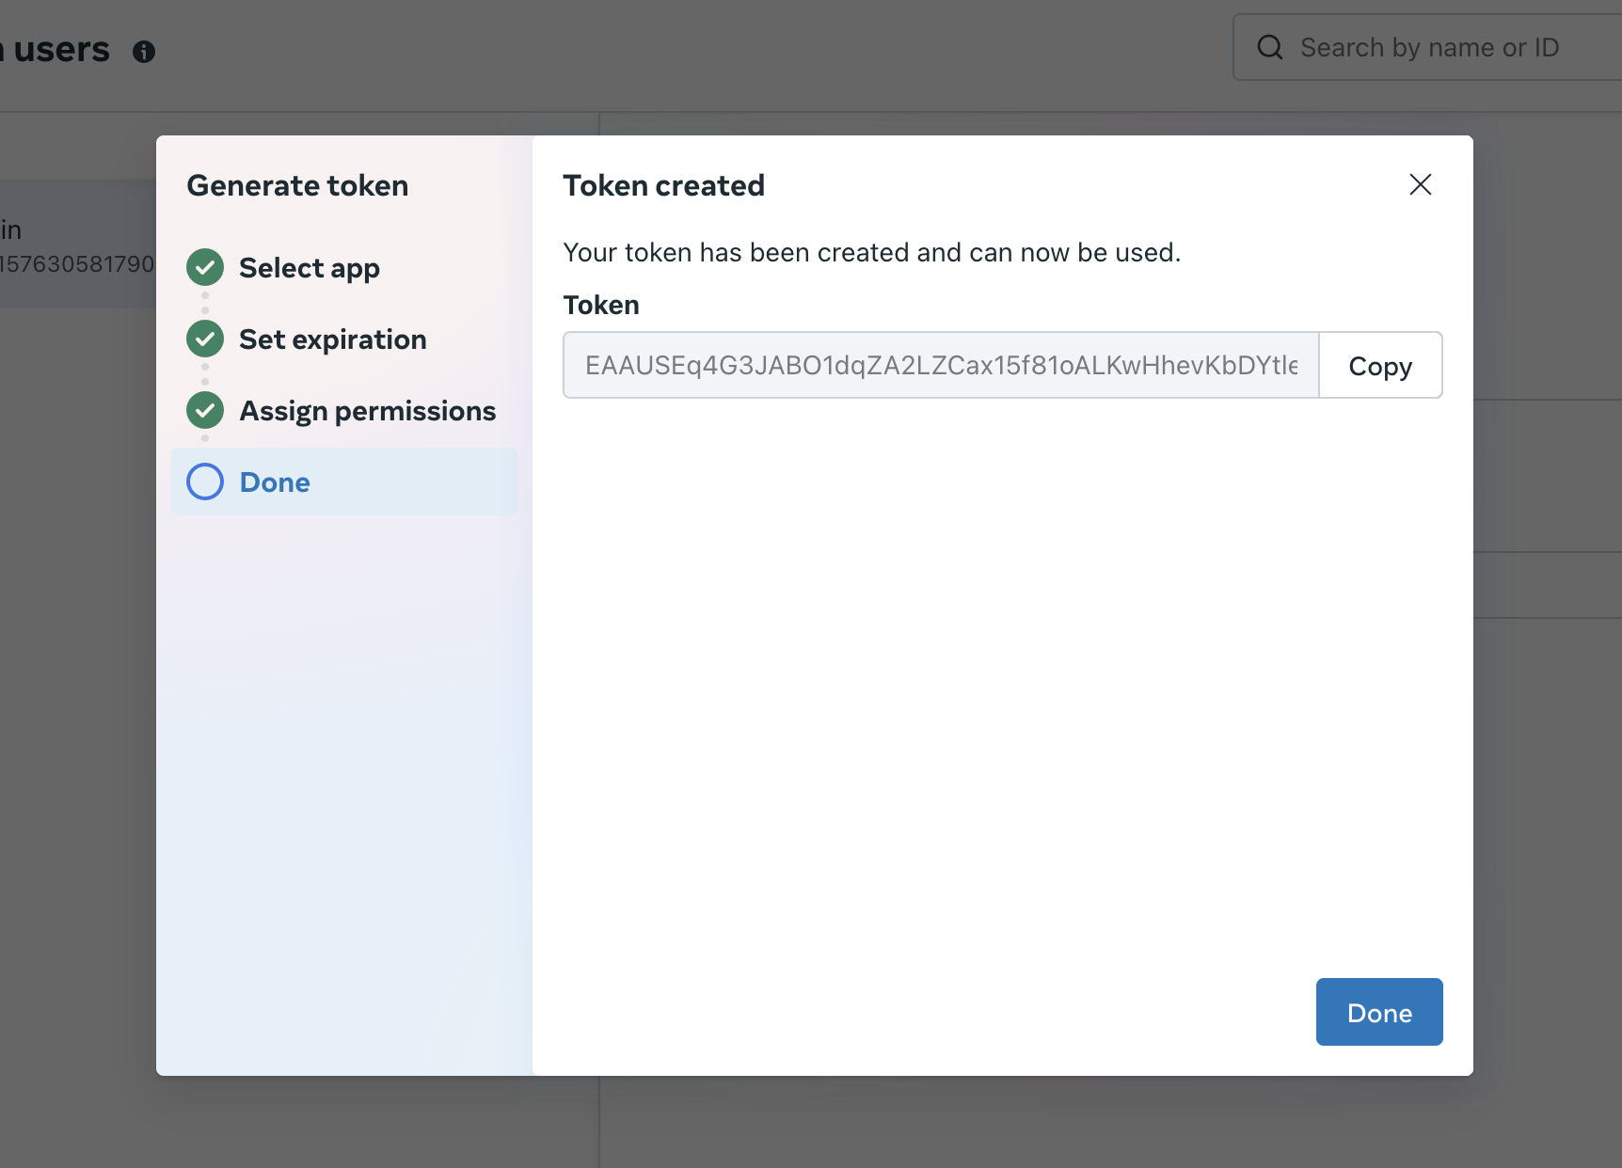The width and height of the screenshot is (1622, 1168).
Task: Click the green check beside Assign permissions
Action: point(205,410)
